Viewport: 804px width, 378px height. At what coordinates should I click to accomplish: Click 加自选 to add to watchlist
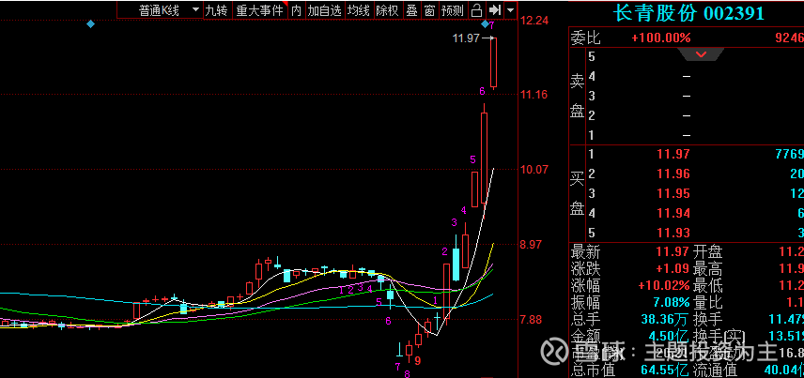pos(325,9)
